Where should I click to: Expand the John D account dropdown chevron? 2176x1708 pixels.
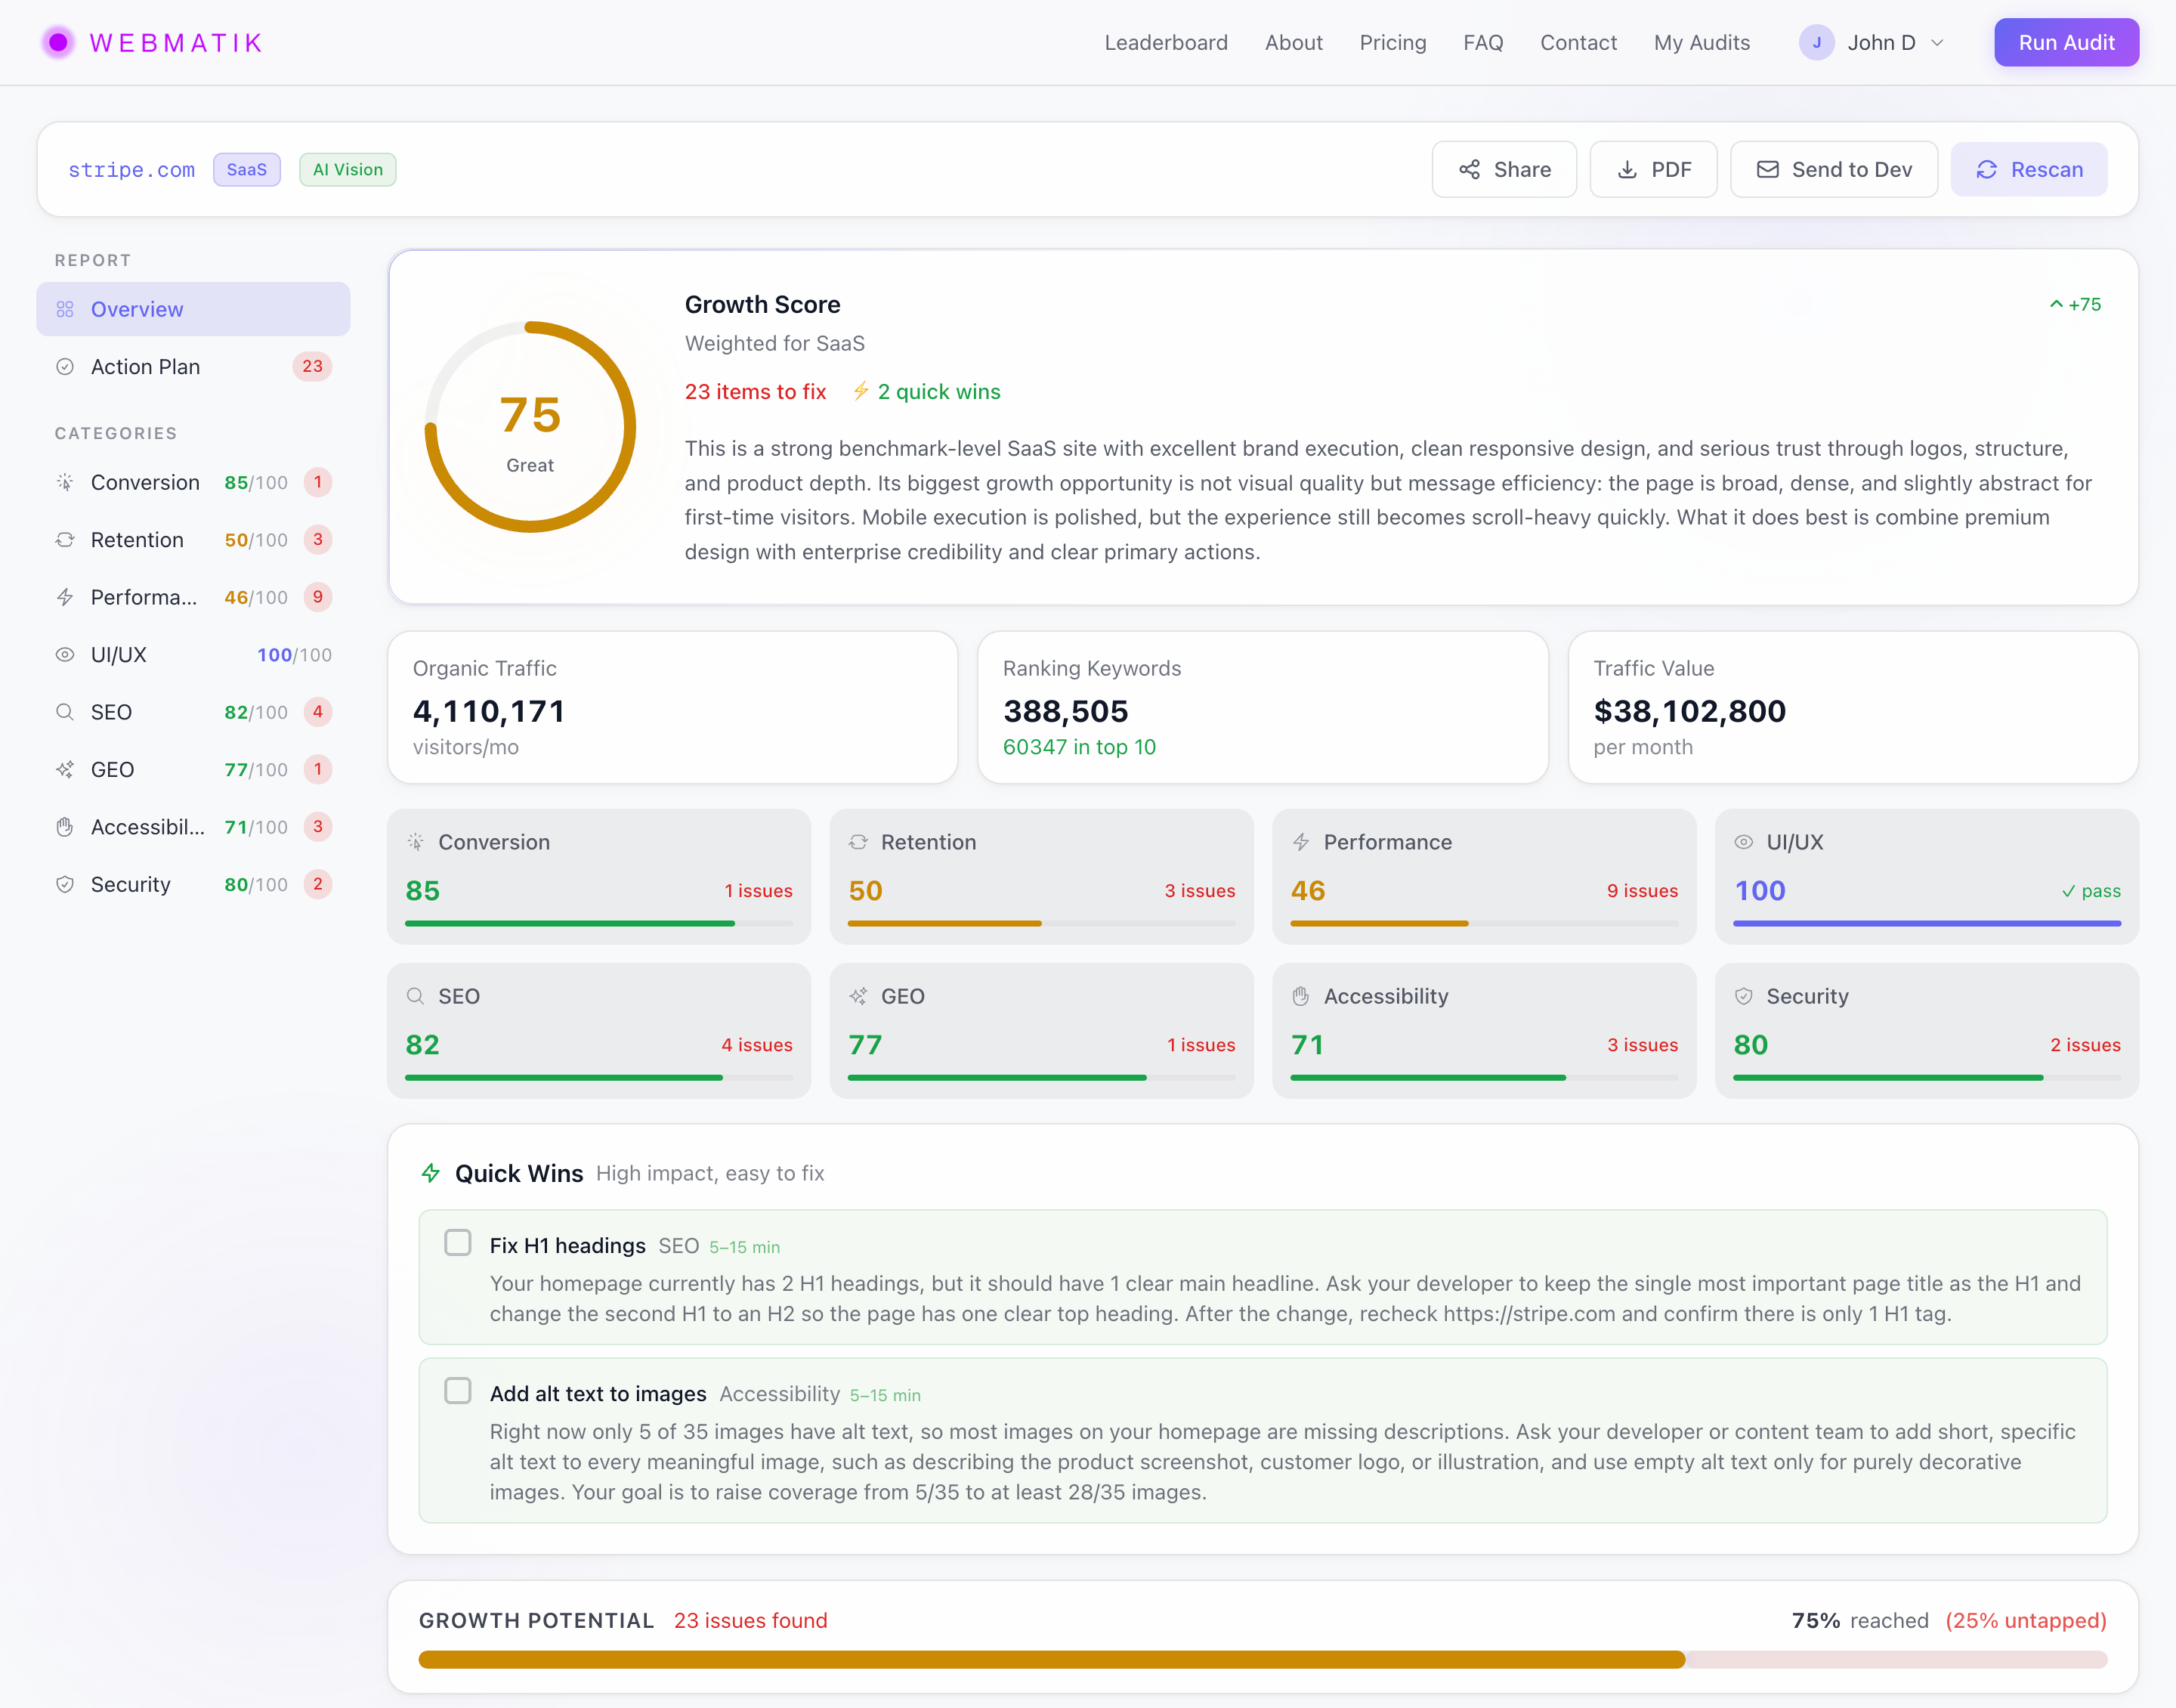coord(1937,43)
